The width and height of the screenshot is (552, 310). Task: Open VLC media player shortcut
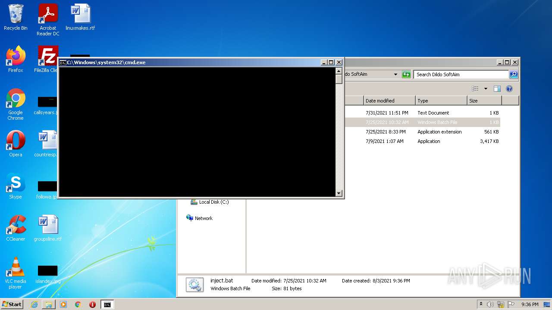coord(16,273)
